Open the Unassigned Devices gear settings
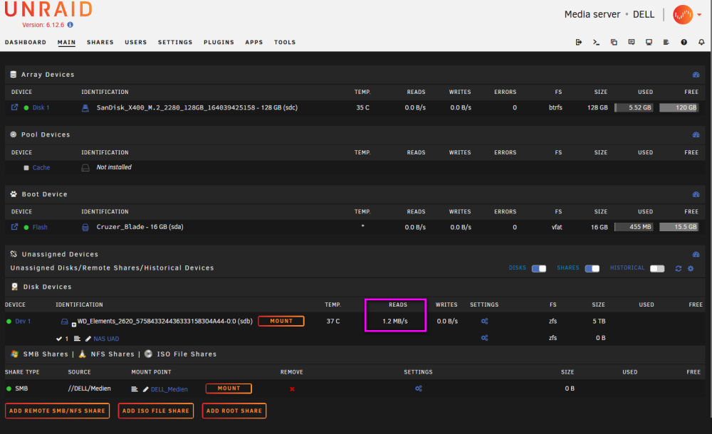The width and height of the screenshot is (712, 434). (691, 268)
